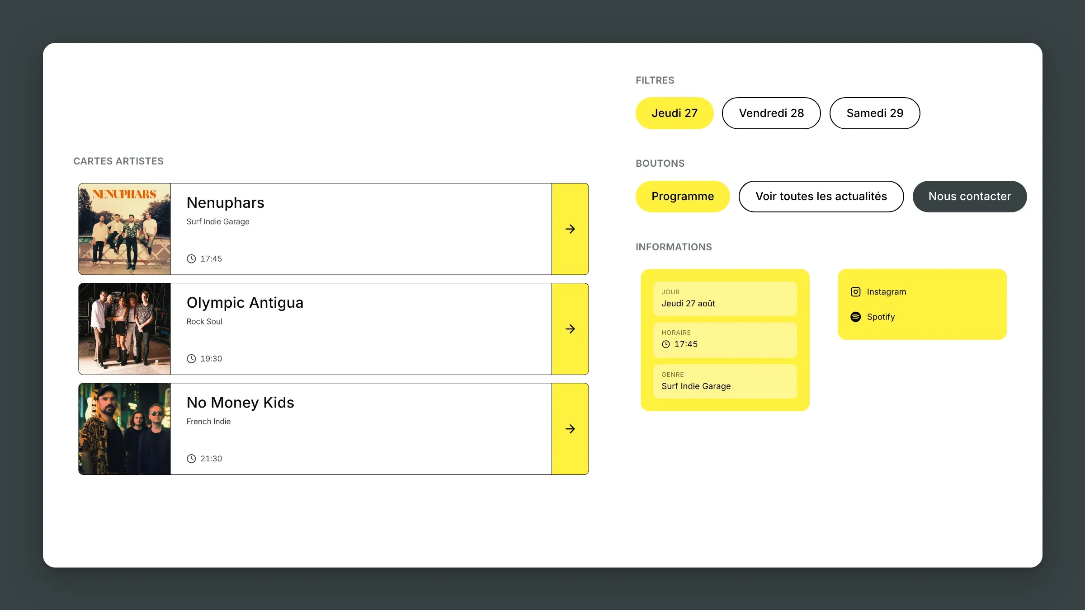This screenshot has height=610, width=1085.
Task: Click clock icon on Nenuphars card
Action: pyautogui.click(x=191, y=259)
